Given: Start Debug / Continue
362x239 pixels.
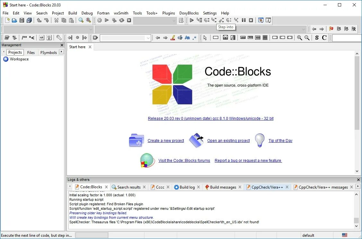Looking at the screenshot, I should pyautogui.click(x=192, y=20).
